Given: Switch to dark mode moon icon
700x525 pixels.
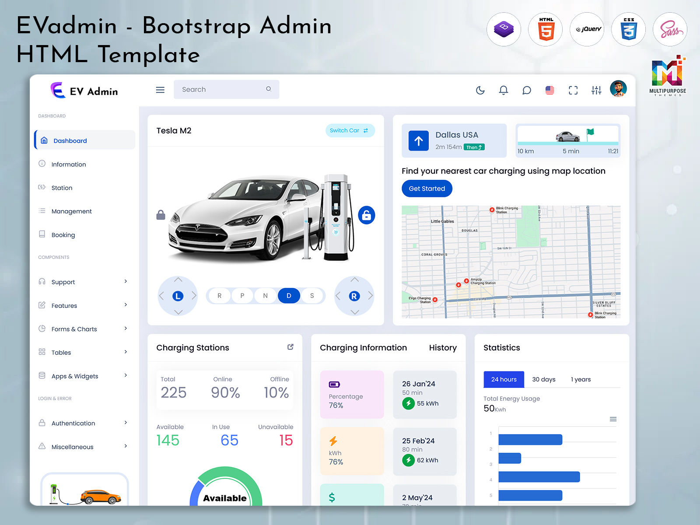Looking at the screenshot, I should 480,90.
